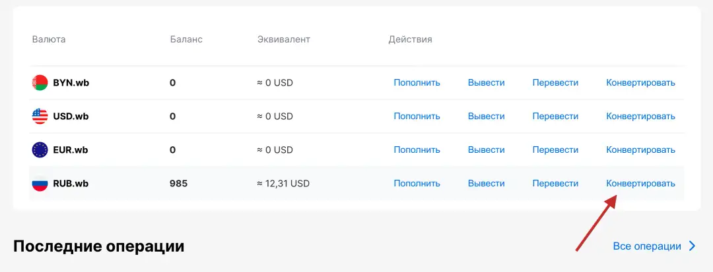The image size is (713, 272).
Task: Click the Валюта column header
Action: point(49,40)
